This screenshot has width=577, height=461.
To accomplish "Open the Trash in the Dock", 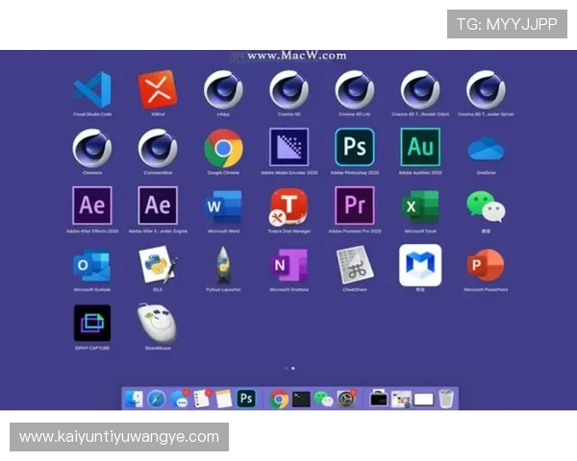I will (x=446, y=399).
